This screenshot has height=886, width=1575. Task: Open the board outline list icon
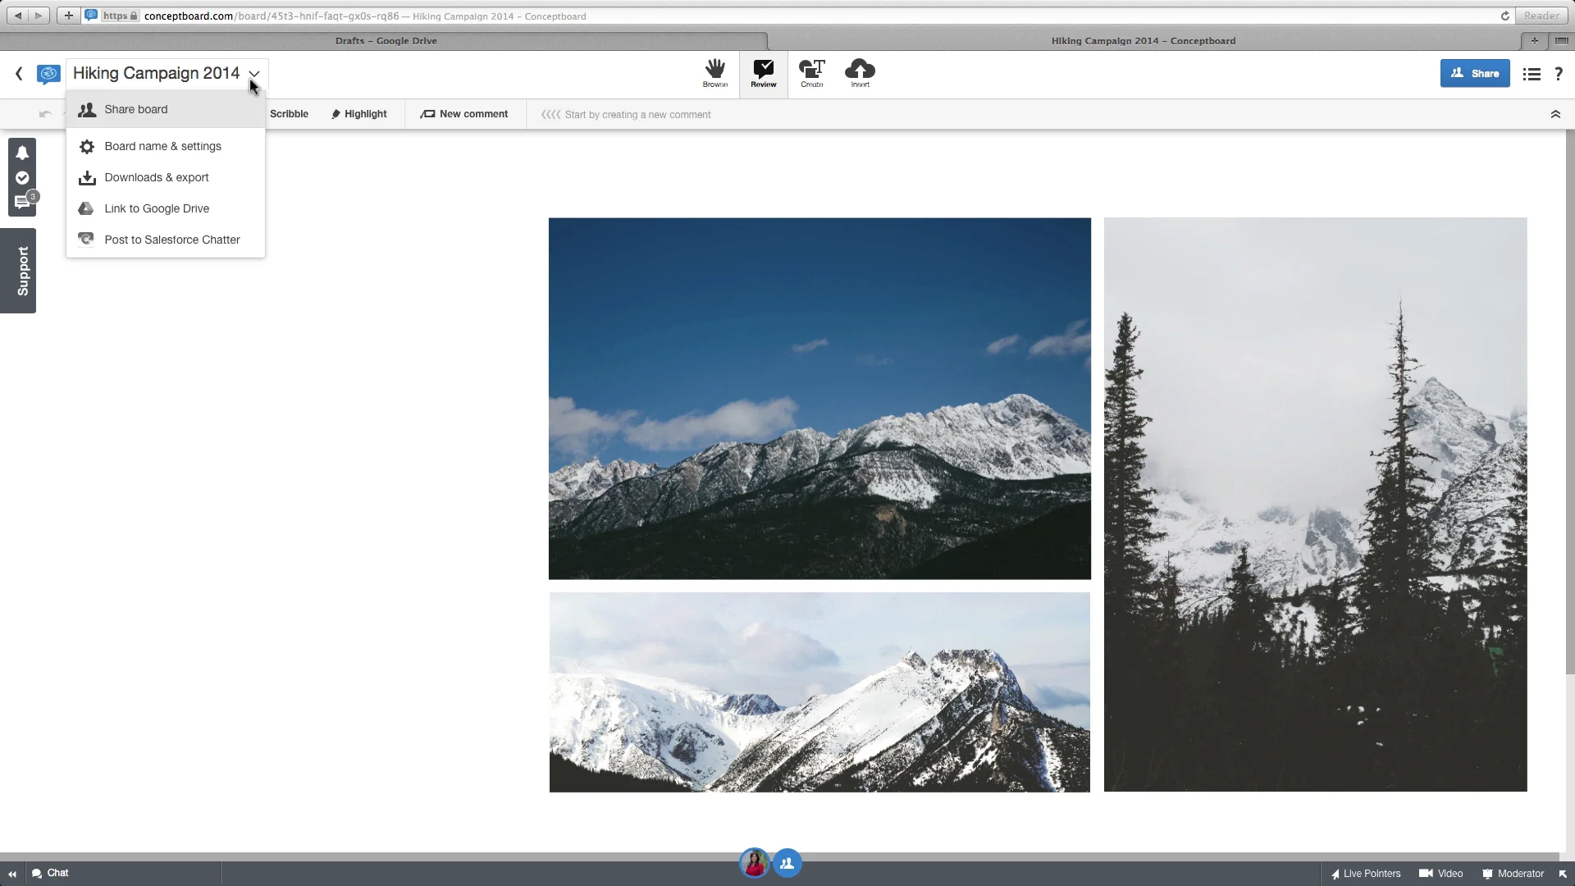coord(1531,74)
